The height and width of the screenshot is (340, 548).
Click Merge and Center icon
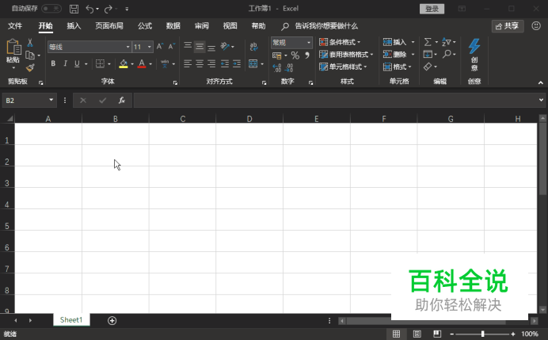tap(253, 63)
